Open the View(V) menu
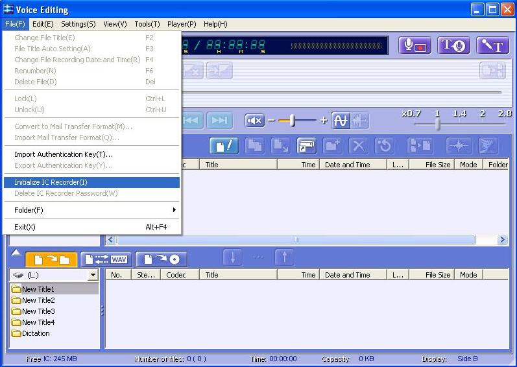The height and width of the screenshot is (367, 517). pos(115,24)
